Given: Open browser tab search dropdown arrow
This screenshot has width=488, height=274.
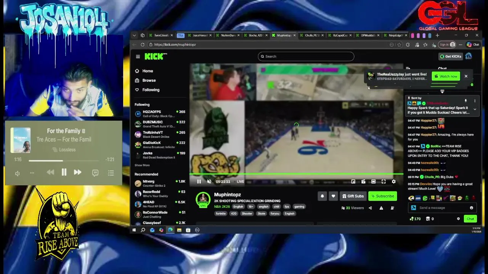Looking at the screenshot, I should click(x=134, y=35).
